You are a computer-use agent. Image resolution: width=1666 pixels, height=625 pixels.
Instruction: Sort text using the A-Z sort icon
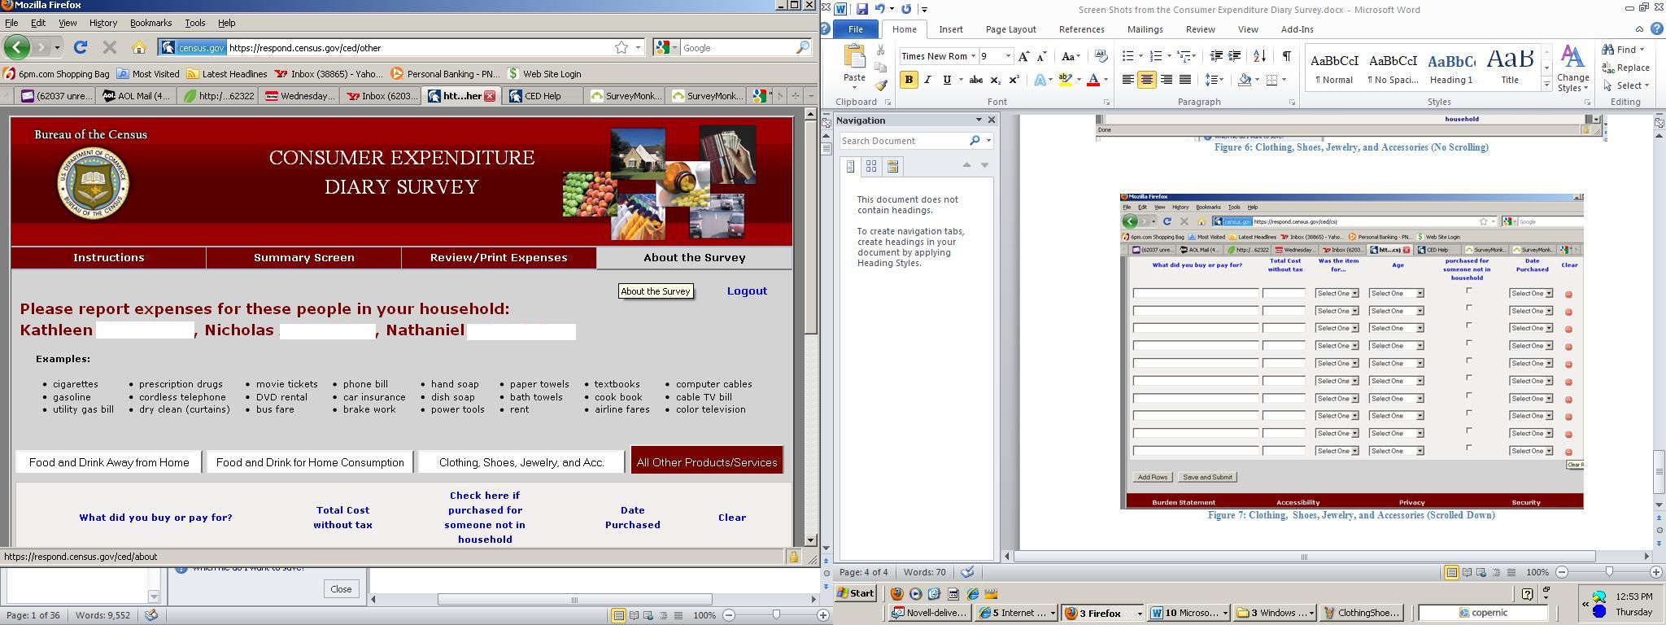[1259, 56]
